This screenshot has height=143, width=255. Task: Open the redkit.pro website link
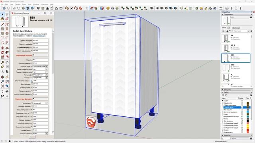coord(39,36)
